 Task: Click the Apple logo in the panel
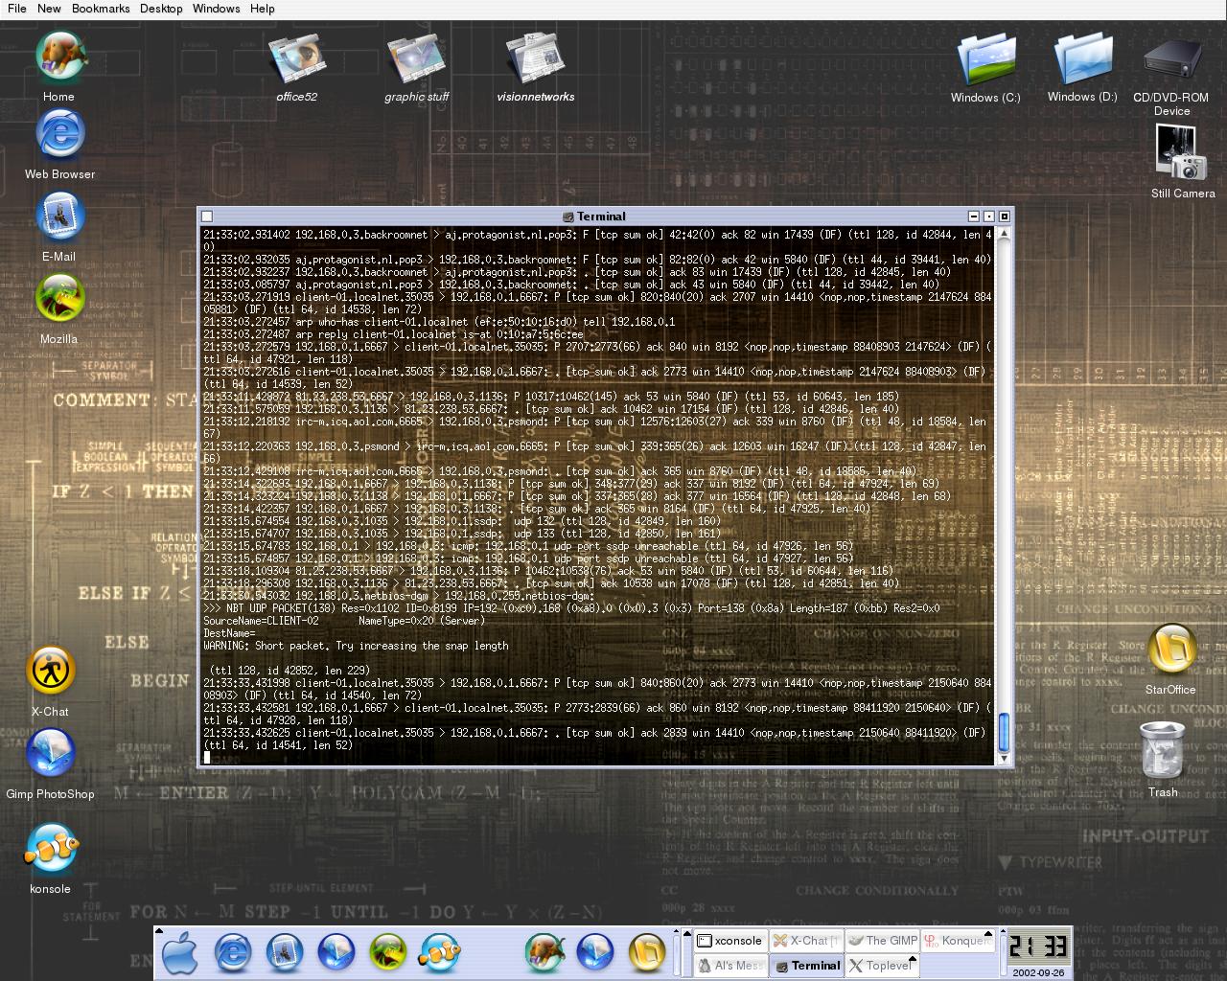(x=179, y=953)
